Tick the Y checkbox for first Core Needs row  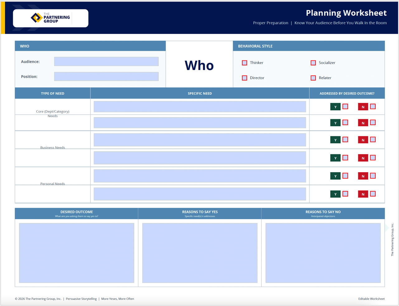pos(345,106)
